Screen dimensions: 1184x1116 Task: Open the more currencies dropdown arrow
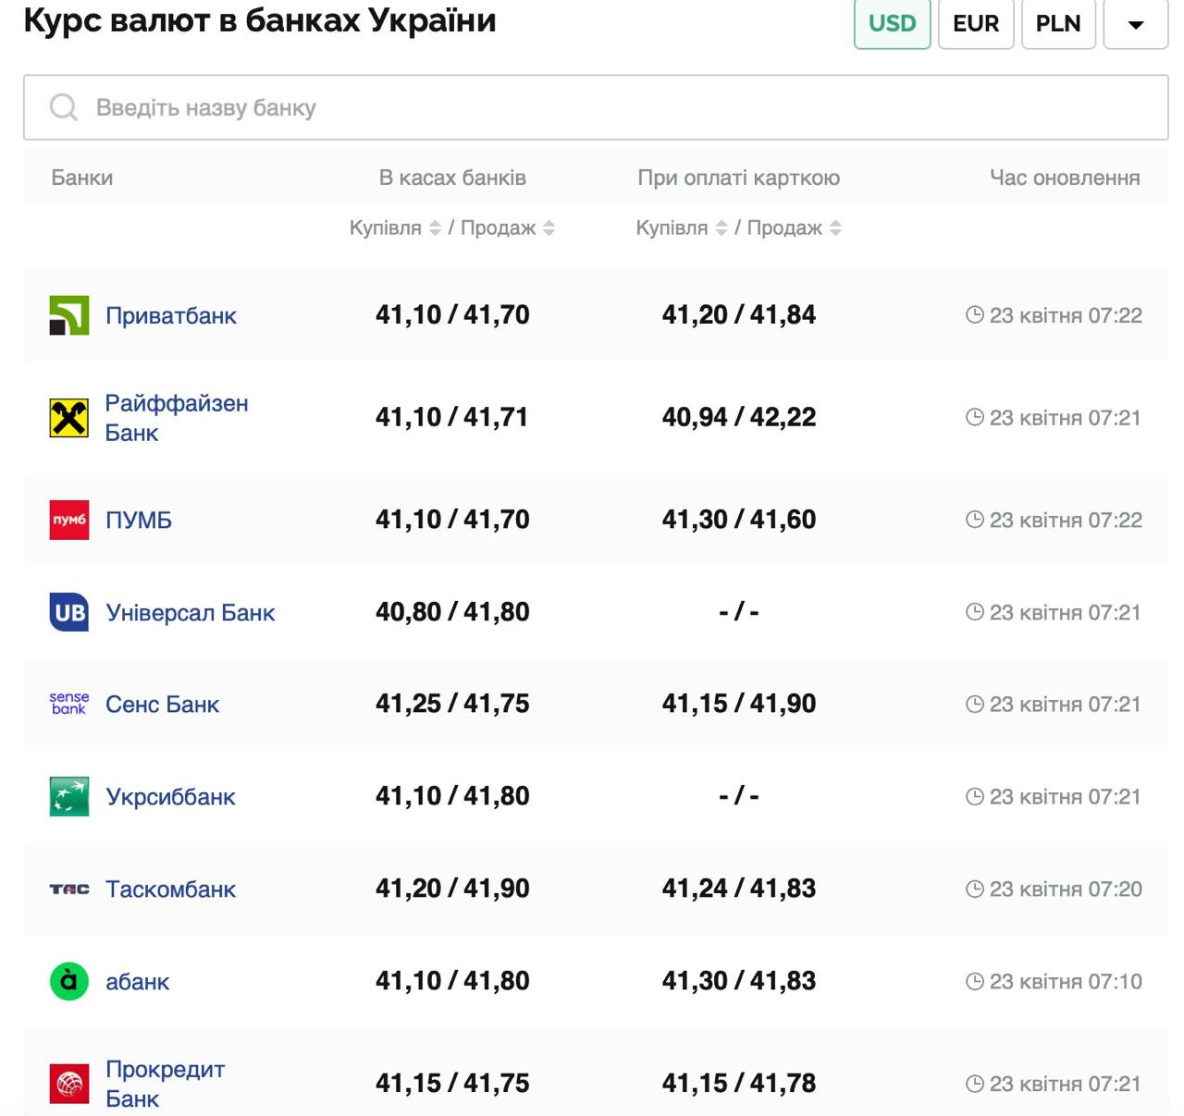(x=1136, y=24)
